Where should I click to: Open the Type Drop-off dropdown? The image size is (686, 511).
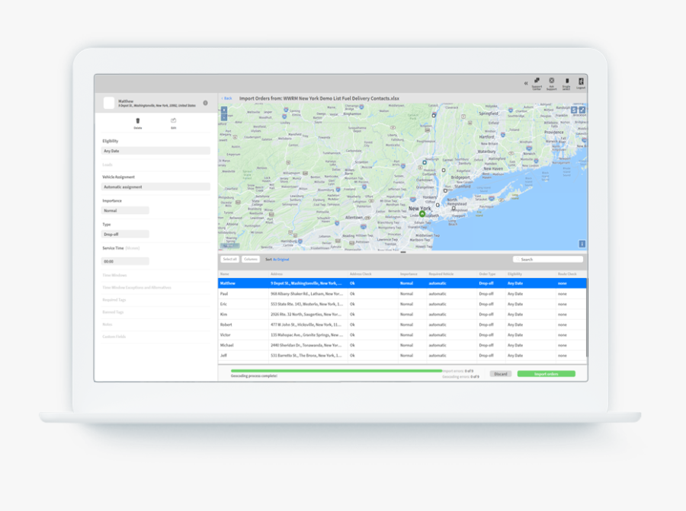pyautogui.click(x=125, y=235)
